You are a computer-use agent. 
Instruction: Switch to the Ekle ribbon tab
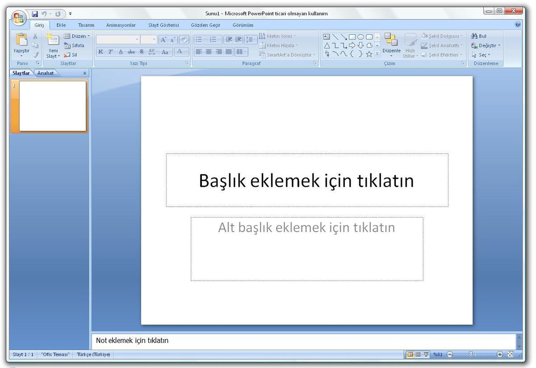(61, 25)
